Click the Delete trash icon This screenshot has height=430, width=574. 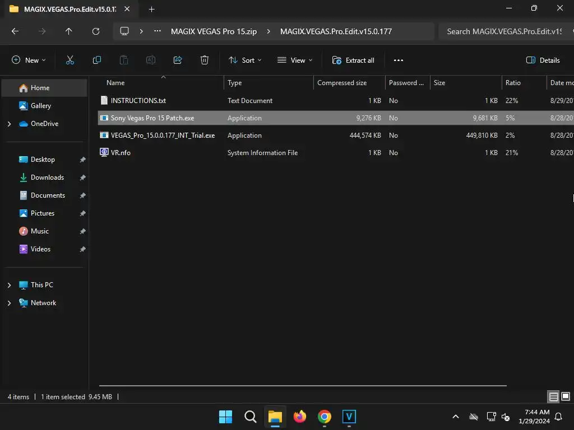click(x=205, y=60)
